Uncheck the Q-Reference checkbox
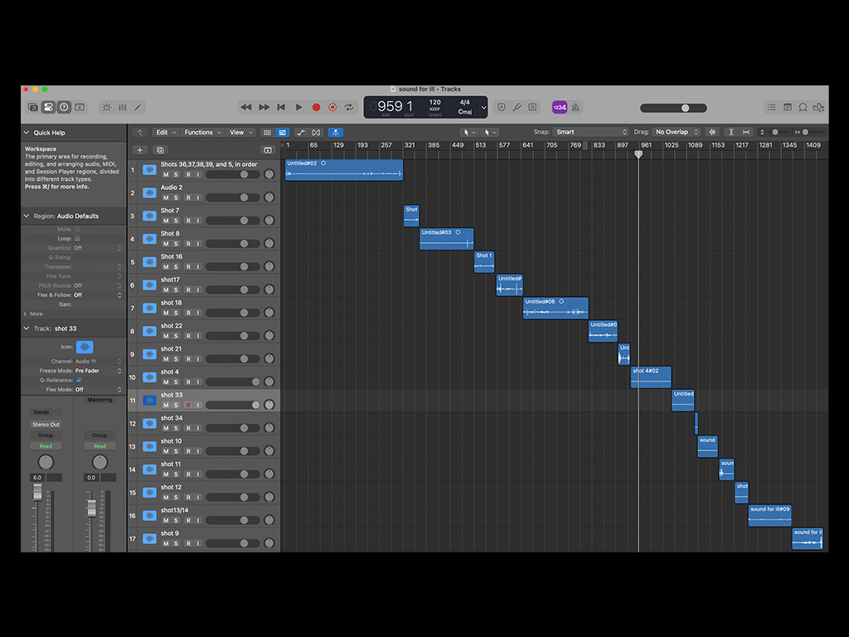Screen dimensions: 849x637 point(79,381)
